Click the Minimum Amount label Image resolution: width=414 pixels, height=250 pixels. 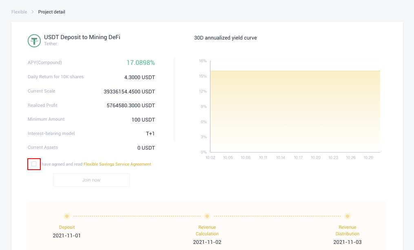pos(46,119)
